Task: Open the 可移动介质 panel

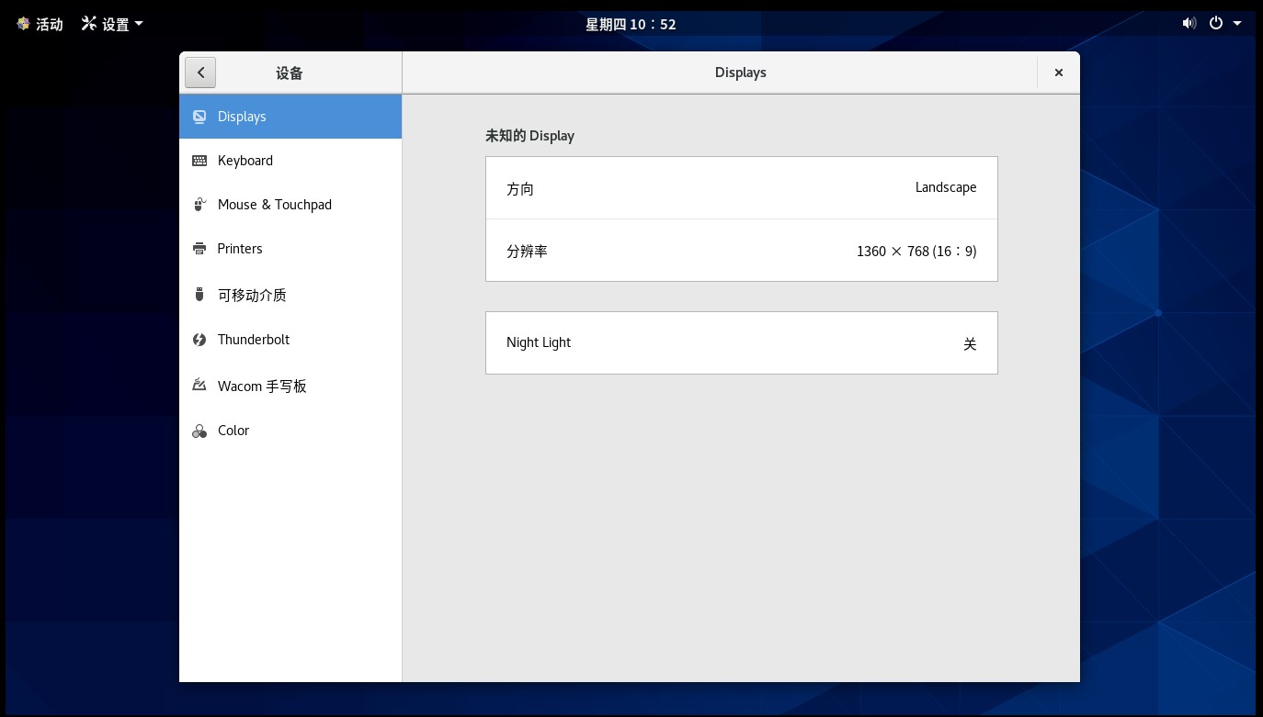Action: [290, 295]
